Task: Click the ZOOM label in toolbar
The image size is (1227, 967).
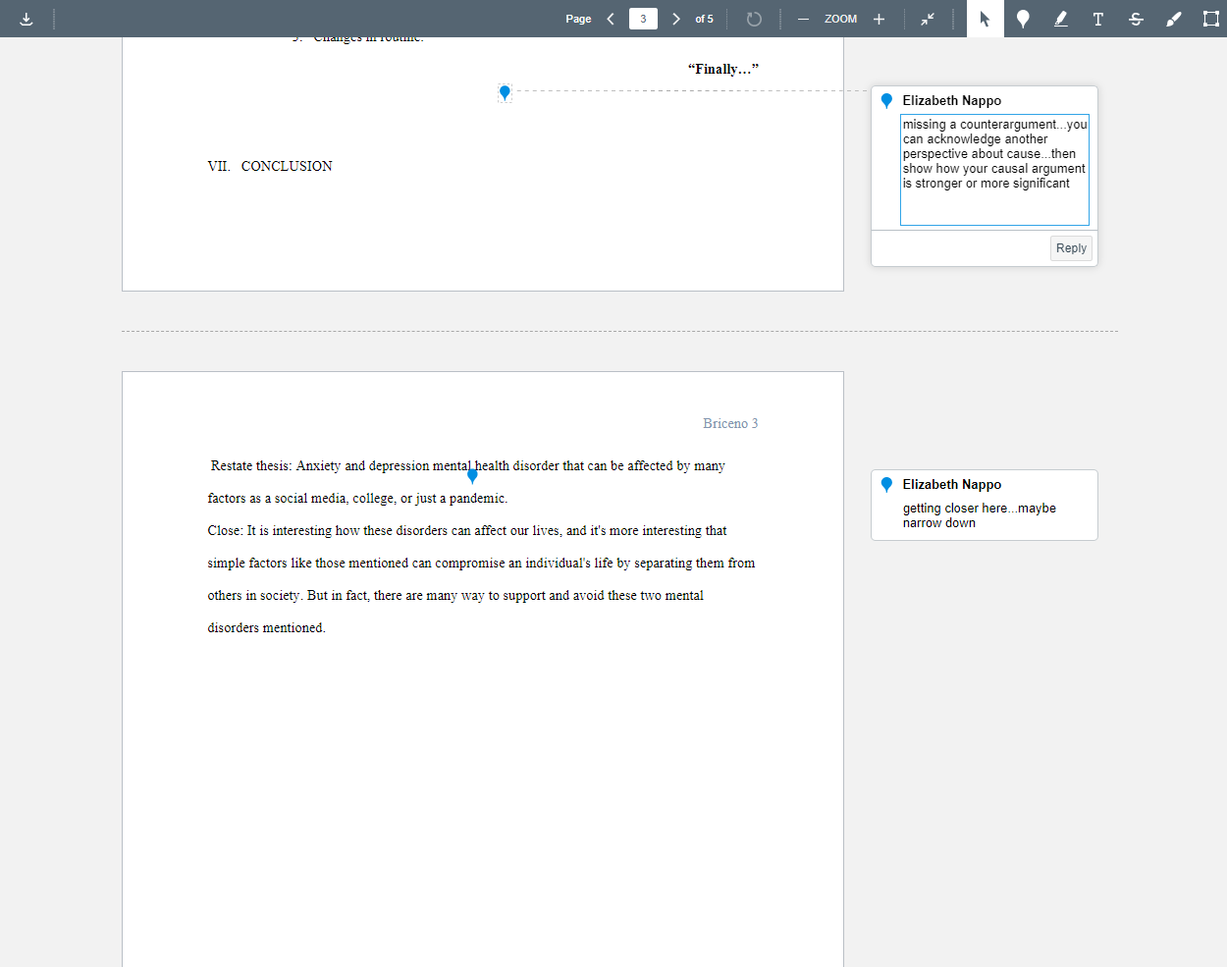Action: click(840, 19)
